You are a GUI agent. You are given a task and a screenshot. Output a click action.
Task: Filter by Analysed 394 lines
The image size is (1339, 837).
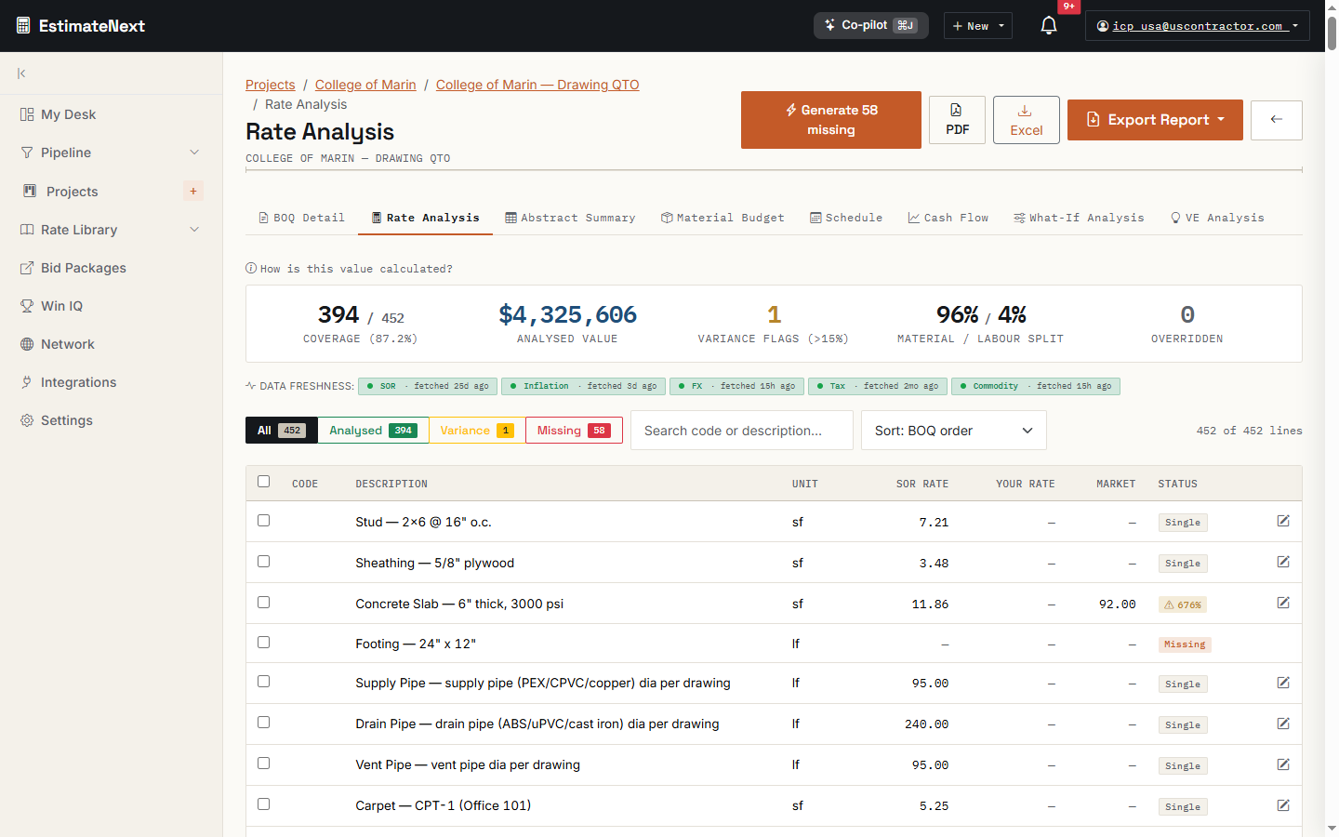pos(373,431)
